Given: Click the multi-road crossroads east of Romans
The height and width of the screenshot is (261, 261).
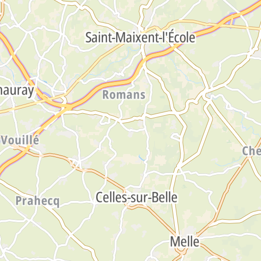Looking at the screenshot, I should click(x=206, y=94).
